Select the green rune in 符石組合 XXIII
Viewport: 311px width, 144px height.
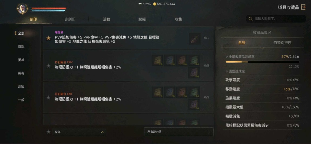point(194,92)
